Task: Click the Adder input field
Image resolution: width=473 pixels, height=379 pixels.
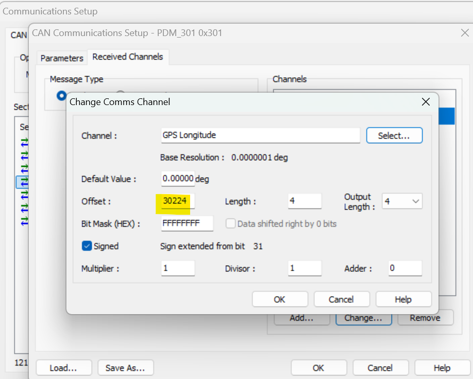Action: (404, 268)
